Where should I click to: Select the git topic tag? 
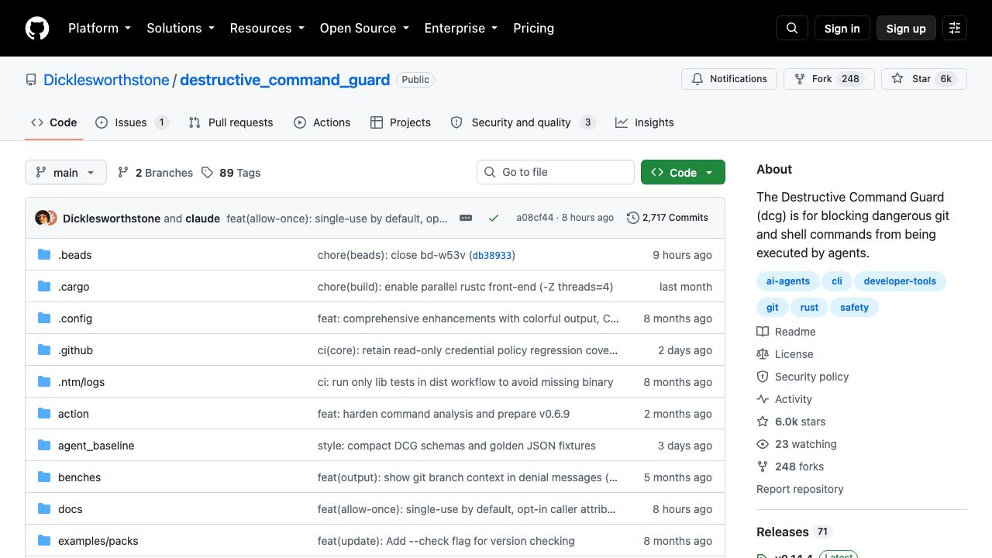tap(773, 308)
